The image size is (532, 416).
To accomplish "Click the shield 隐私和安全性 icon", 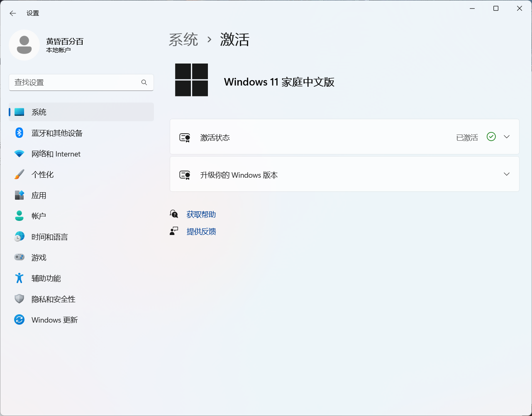I will (x=20, y=299).
